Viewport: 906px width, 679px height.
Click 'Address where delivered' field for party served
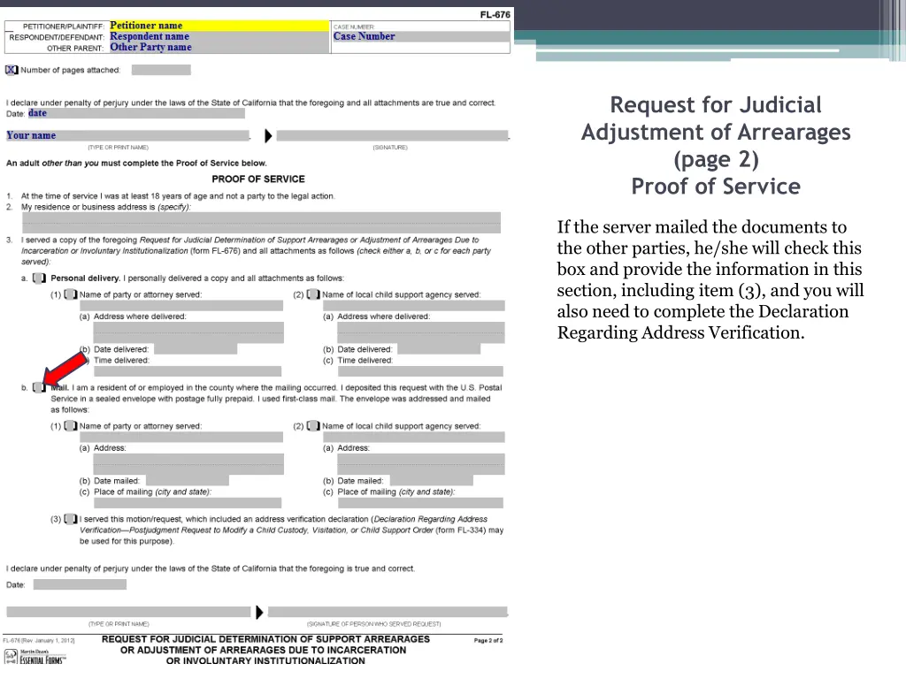click(188, 332)
